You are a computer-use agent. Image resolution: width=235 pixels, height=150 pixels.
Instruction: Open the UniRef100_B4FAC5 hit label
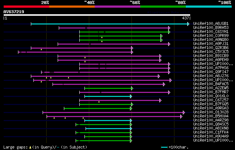pos(211,84)
